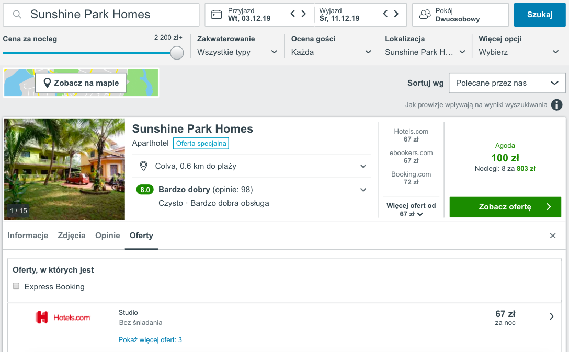Click the room guests icon
The width and height of the screenshot is (569, 352).
click(426, 15)
